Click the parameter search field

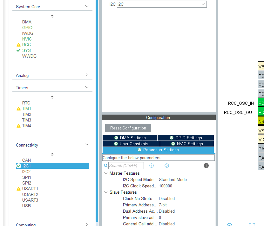pos(126,166)
